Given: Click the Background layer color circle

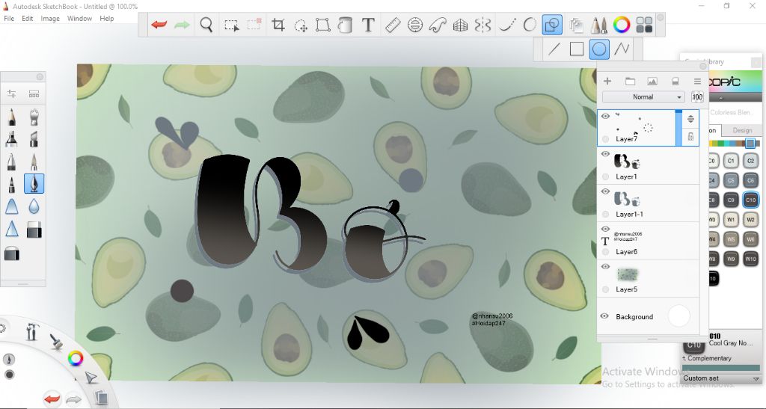Looking at the screenshot, I should click(x=678, y=316).
